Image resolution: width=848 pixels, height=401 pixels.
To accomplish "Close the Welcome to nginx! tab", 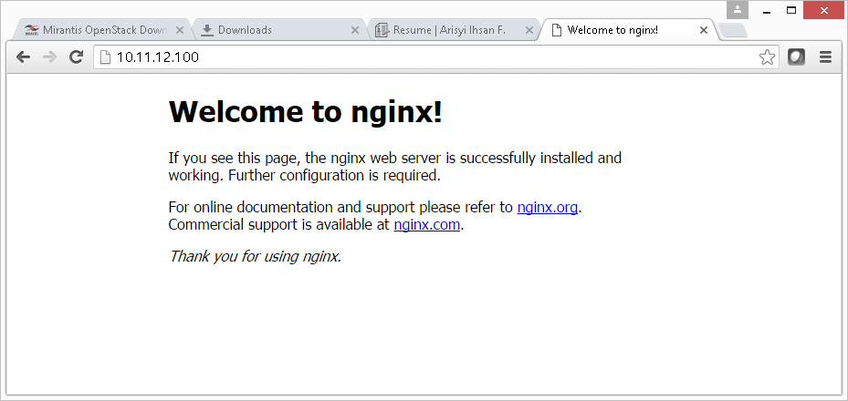I will (704, 30).
